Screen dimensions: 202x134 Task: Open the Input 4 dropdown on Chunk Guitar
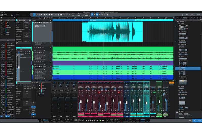[x=39, y=25]
